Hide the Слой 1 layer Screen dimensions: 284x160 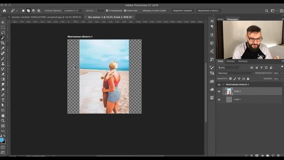(219, 100)
